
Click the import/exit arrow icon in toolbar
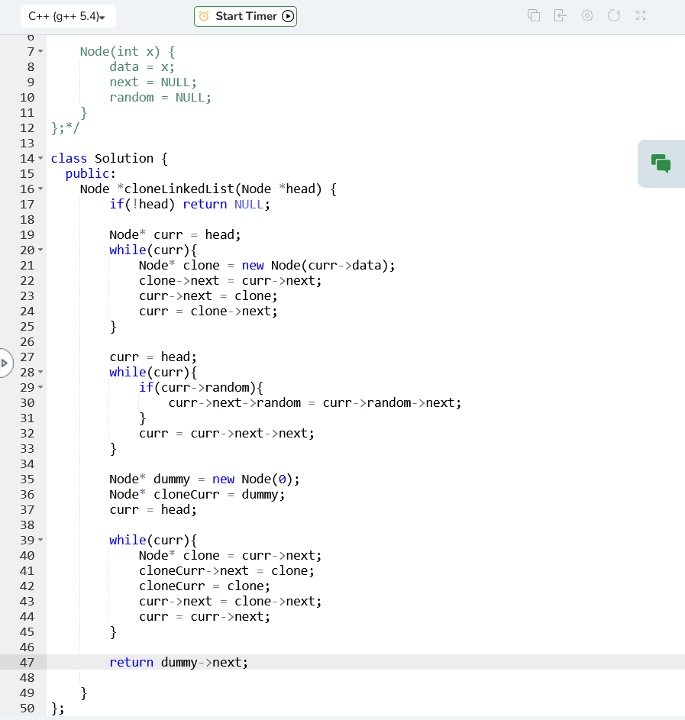click(x=560, y=15)
